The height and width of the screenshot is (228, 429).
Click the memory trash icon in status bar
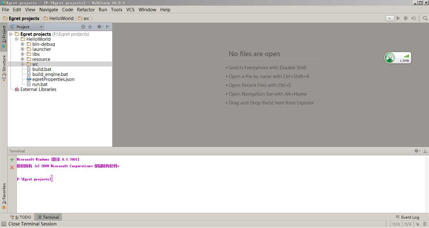pos(425,224)
